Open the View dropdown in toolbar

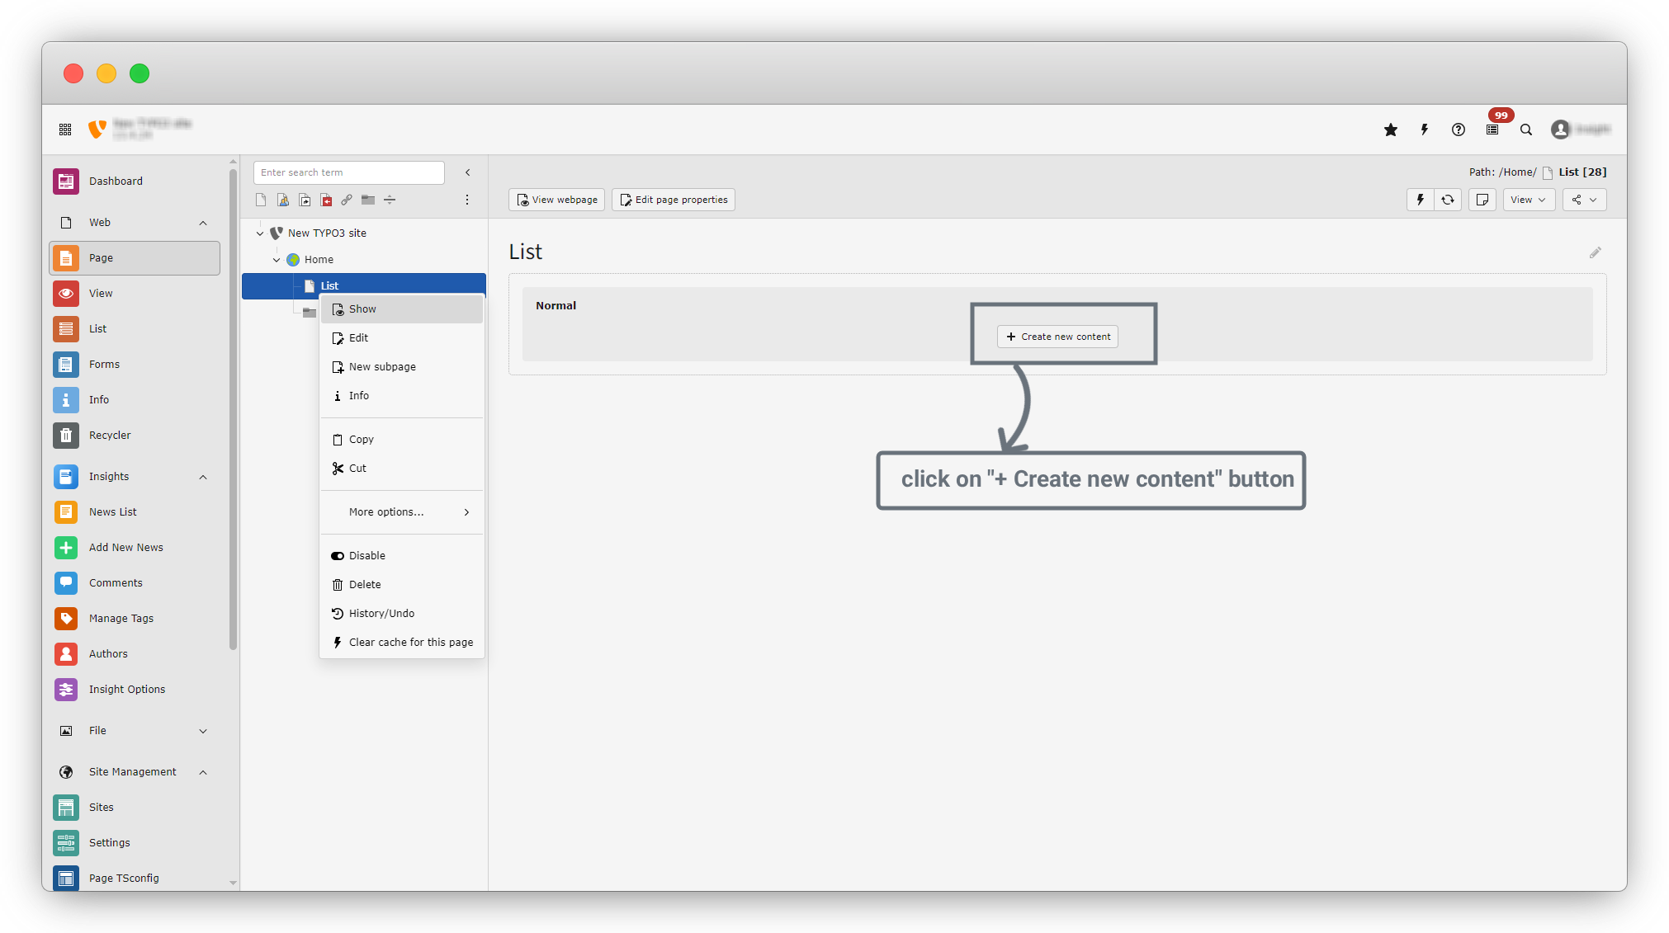pyautogui.click(x=1528, y=200)
